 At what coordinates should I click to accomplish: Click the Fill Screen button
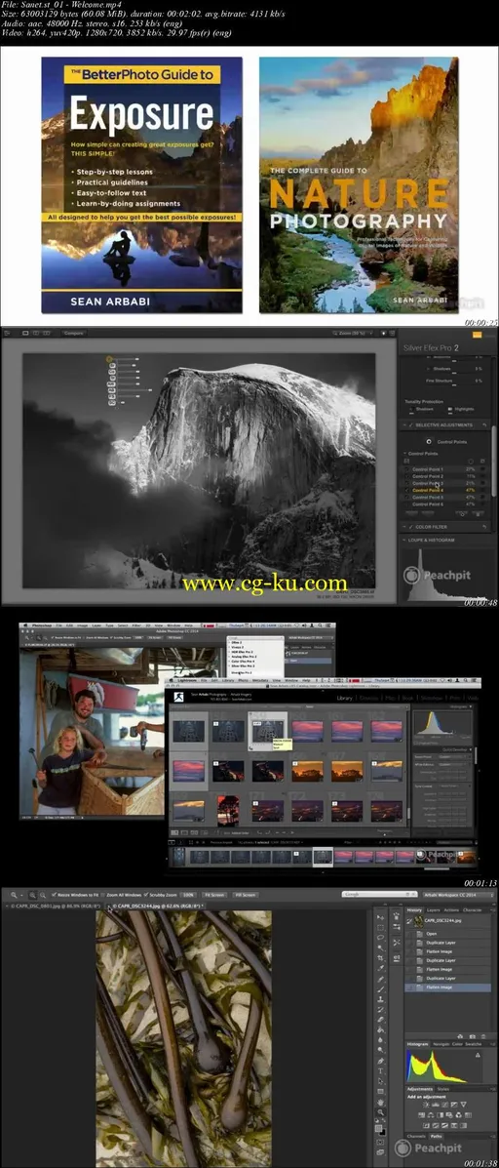[244, 894]
